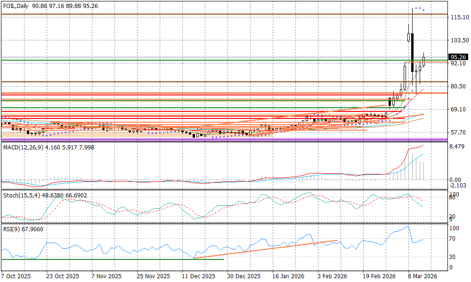
Task: Click the Parabolic SAR dots above the peak
Action: coord(418,9)
